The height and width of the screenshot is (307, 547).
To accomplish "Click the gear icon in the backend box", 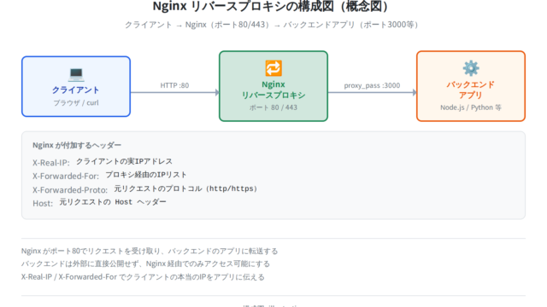I will 471,68.
